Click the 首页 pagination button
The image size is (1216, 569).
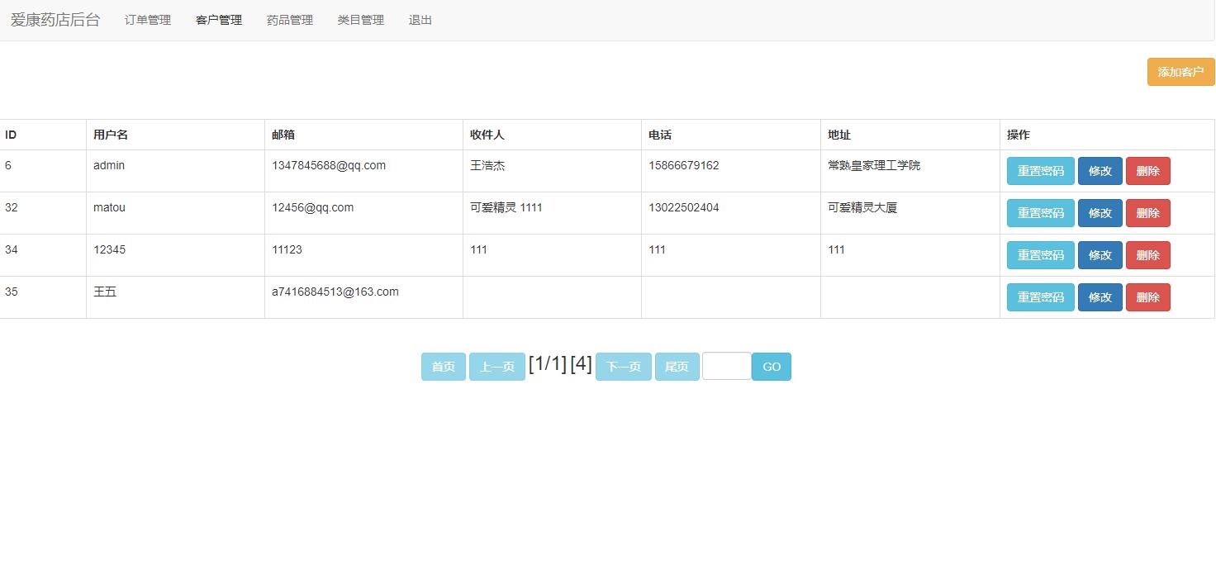(x=443, y=366)
